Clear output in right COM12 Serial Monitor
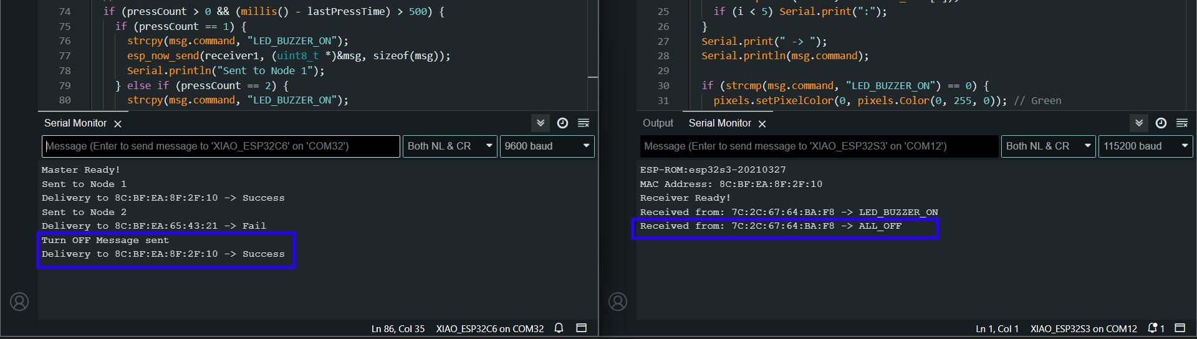Screen dimensions: 1197x339 (1182, 123)
